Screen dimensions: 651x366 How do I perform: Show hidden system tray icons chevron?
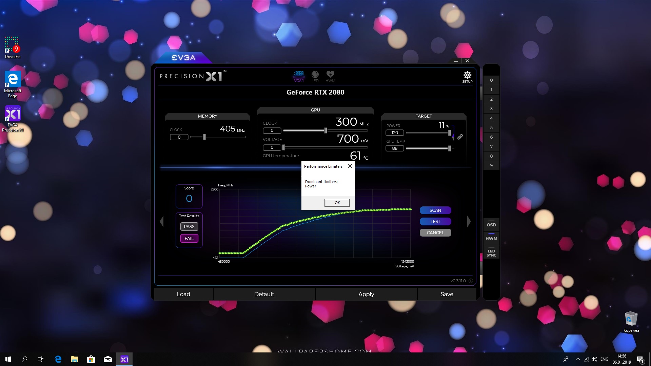point(578,359)
